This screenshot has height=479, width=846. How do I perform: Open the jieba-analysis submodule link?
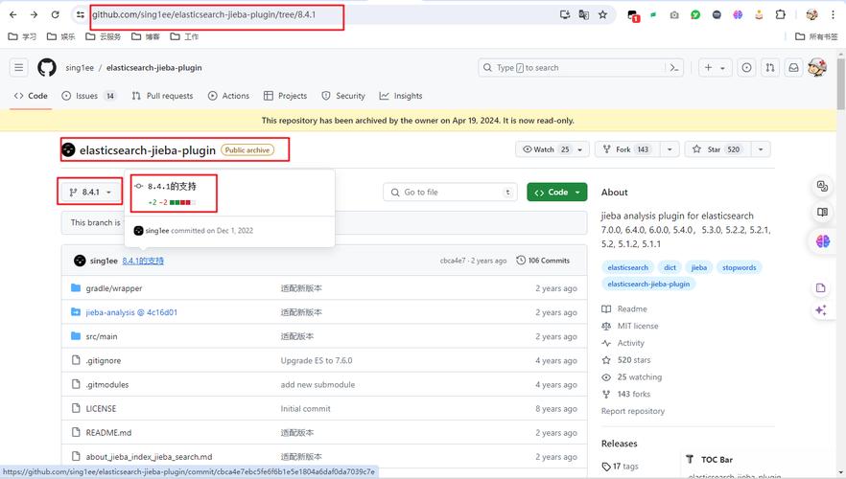(131, 312)
